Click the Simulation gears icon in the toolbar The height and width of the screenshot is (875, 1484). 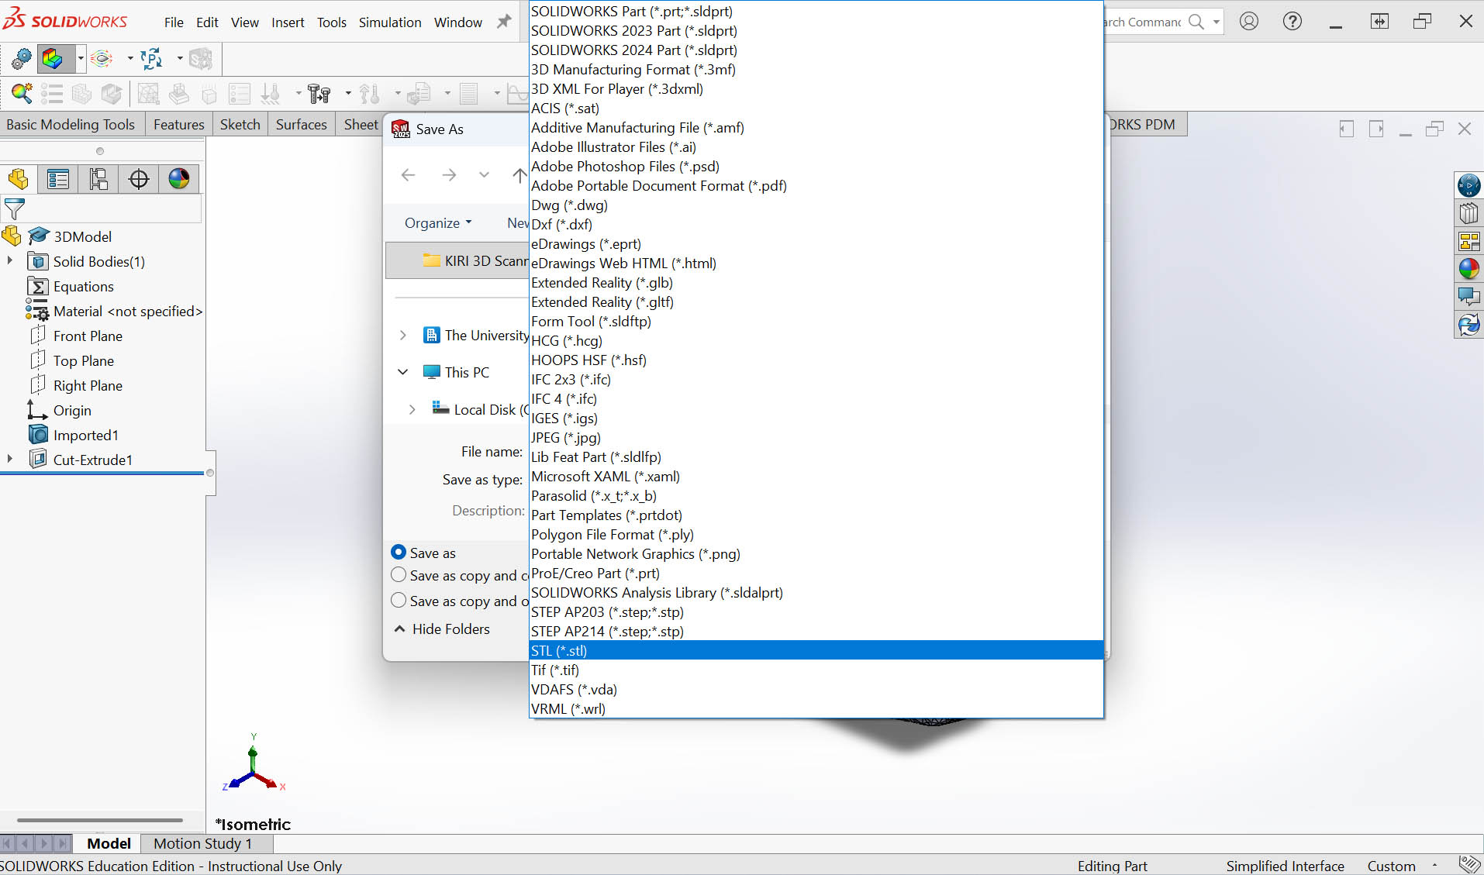pyautogui.click(x=21, y=58)
